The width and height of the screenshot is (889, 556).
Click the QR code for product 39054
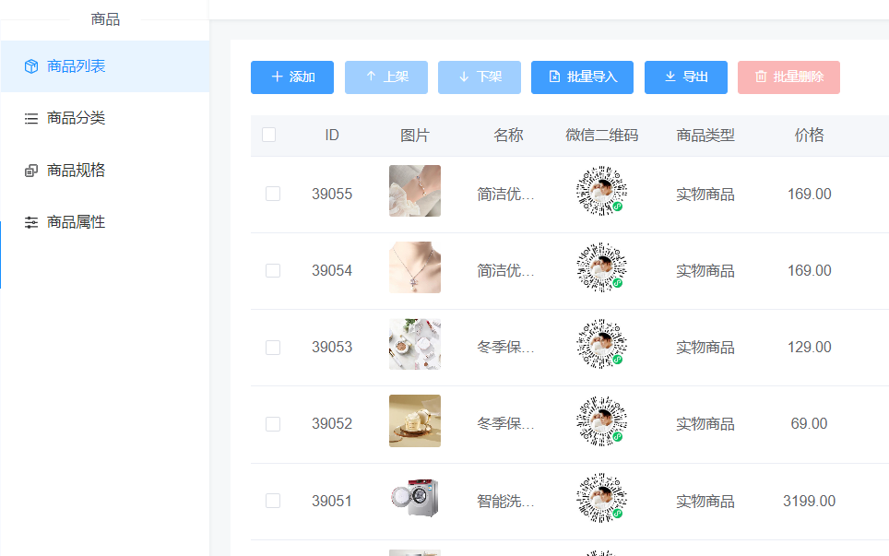pos(601,267)
